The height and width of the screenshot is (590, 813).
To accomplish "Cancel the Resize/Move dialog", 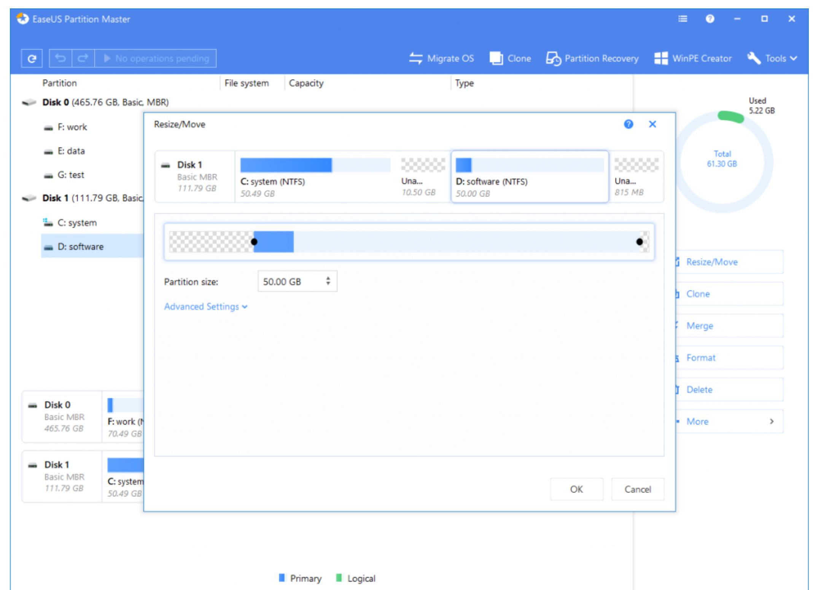I will [638, 489].
